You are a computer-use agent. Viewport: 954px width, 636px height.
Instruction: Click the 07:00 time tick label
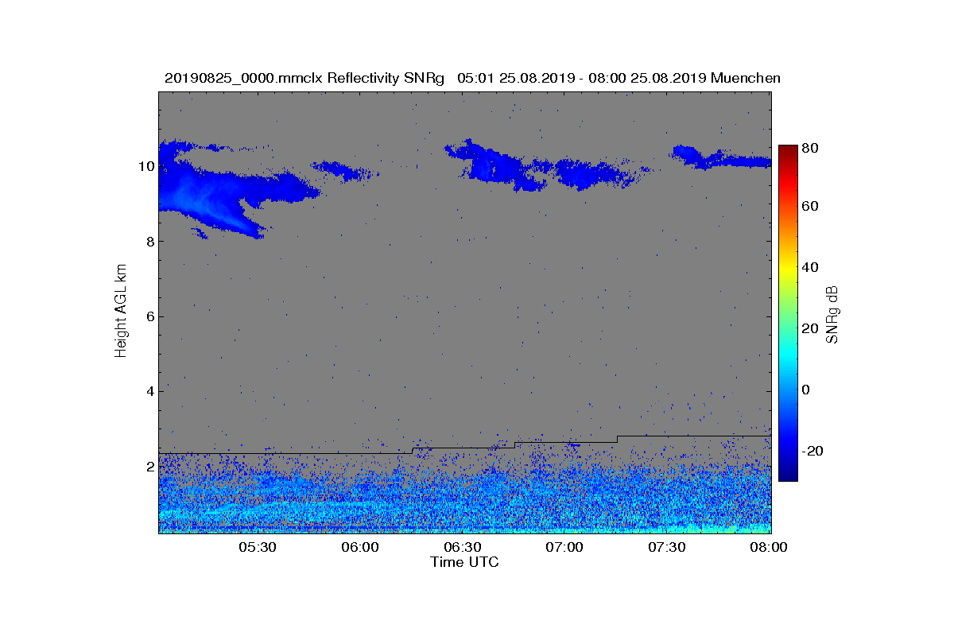pyautogui.click(x=565, y=548)
